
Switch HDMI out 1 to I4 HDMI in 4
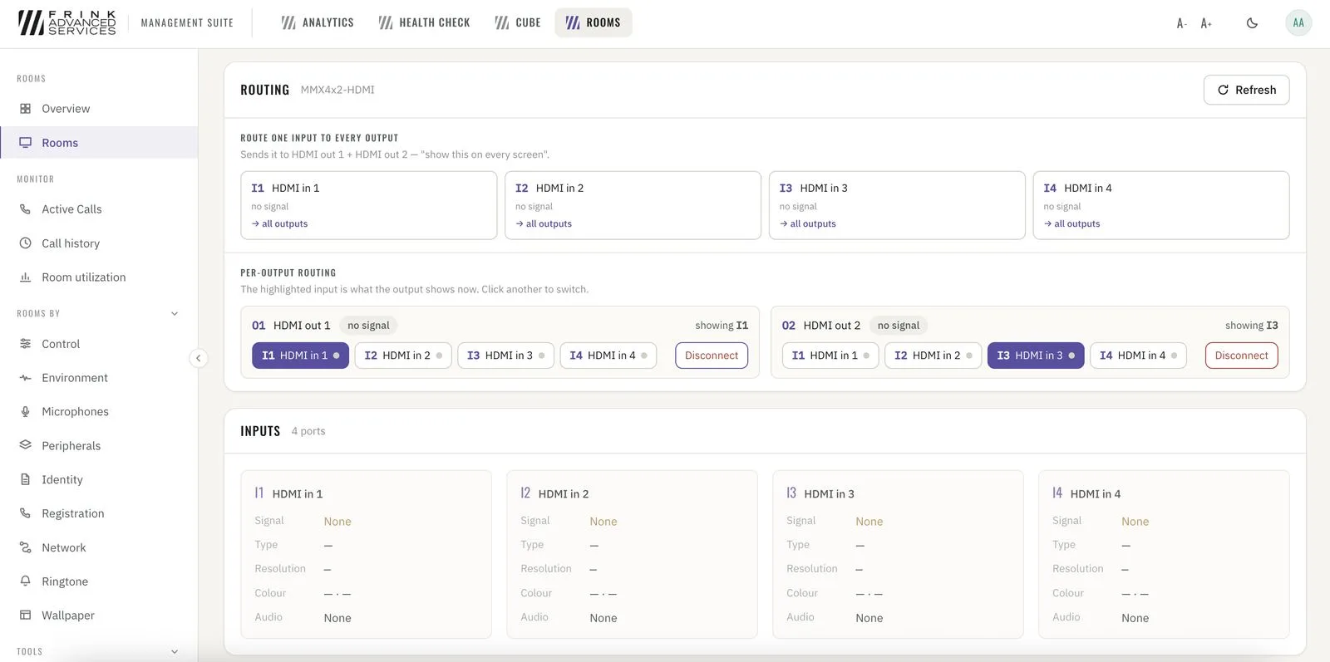pos(608,356)
